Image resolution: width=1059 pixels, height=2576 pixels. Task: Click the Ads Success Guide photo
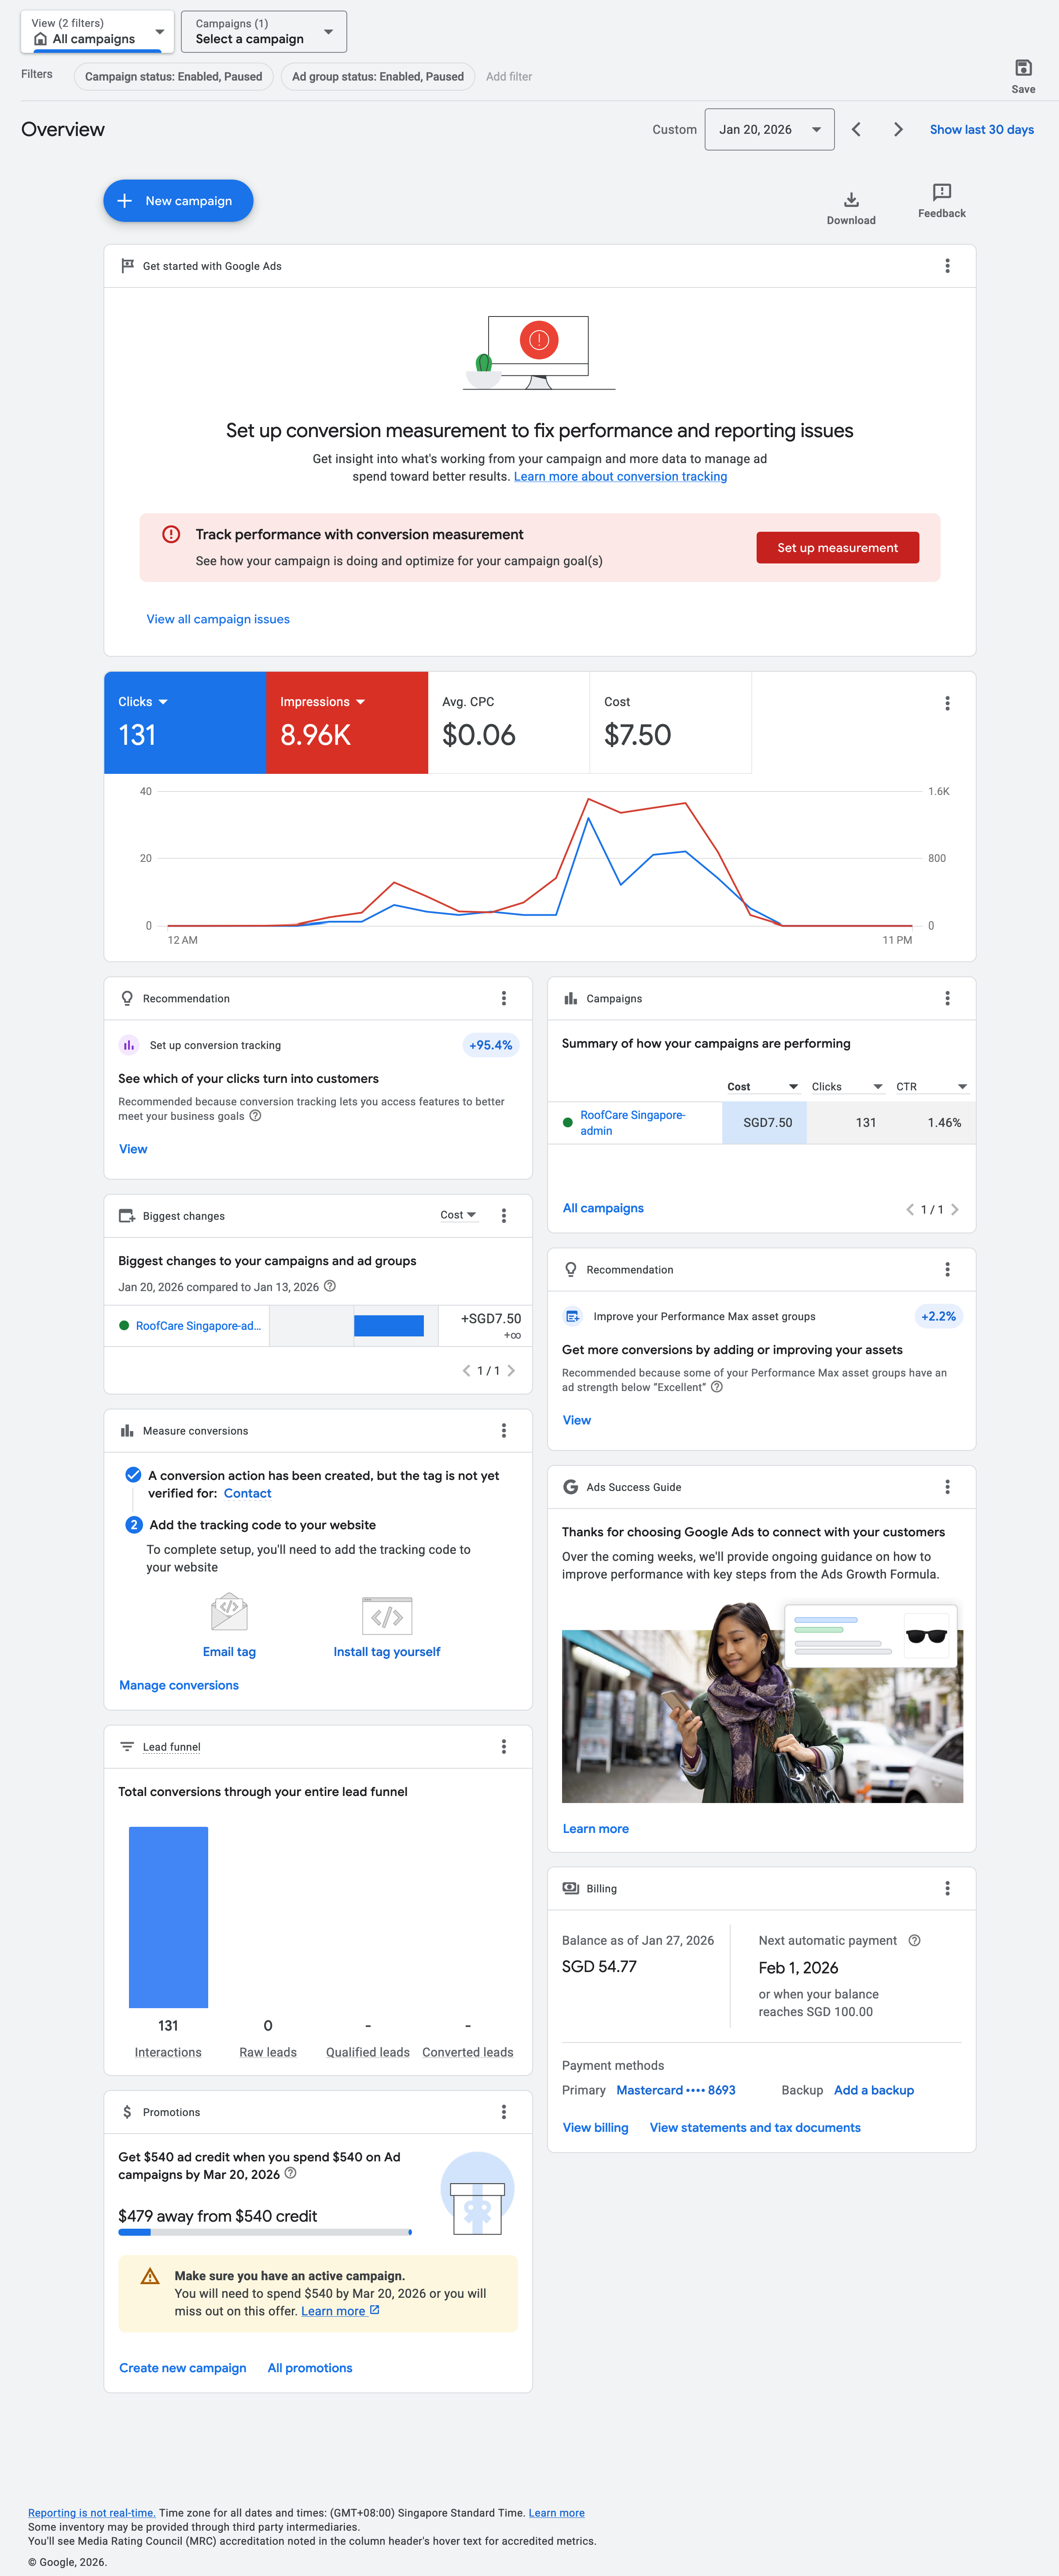pos(762,1703)
